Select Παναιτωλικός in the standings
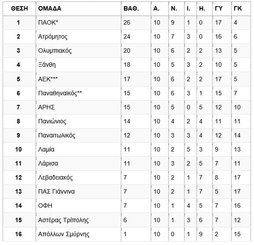Image resolution: width=254 pixels, height=245 pixels. click(x=57, y=135)
